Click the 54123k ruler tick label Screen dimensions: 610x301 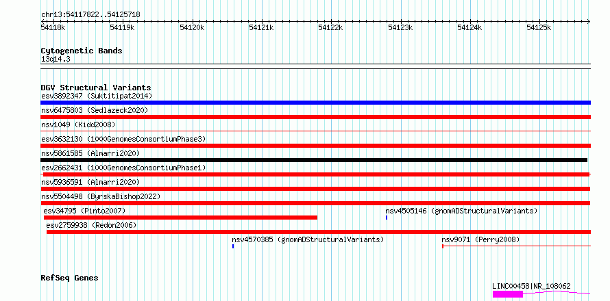400,27
